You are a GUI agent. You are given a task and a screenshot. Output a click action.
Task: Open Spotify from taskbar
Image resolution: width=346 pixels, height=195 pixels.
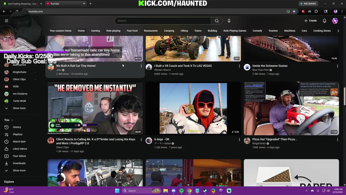coord(181,191)
